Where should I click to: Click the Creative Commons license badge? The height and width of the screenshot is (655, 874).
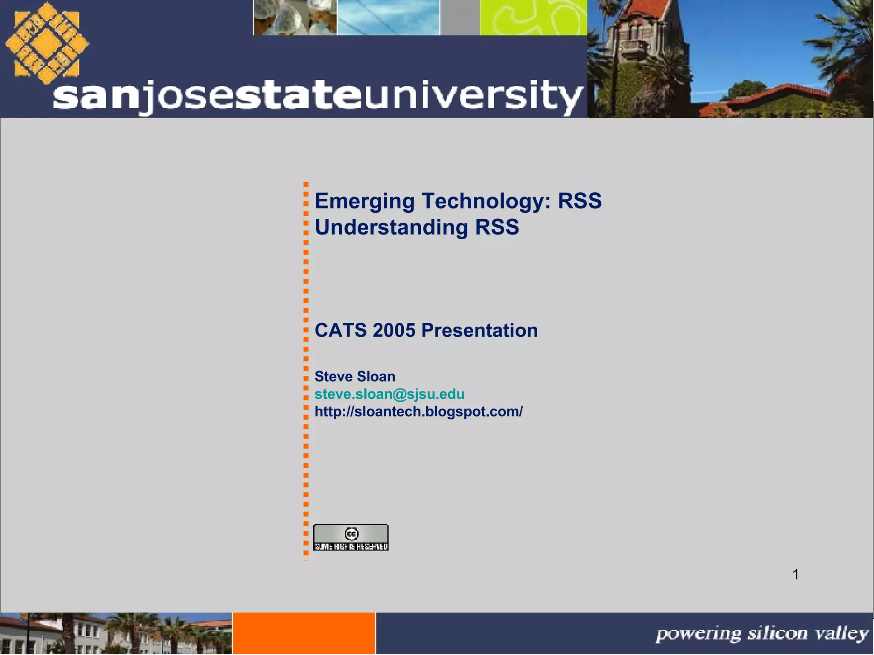coord(351,537)
